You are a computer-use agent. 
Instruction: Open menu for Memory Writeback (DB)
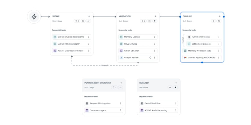point(219,51)
